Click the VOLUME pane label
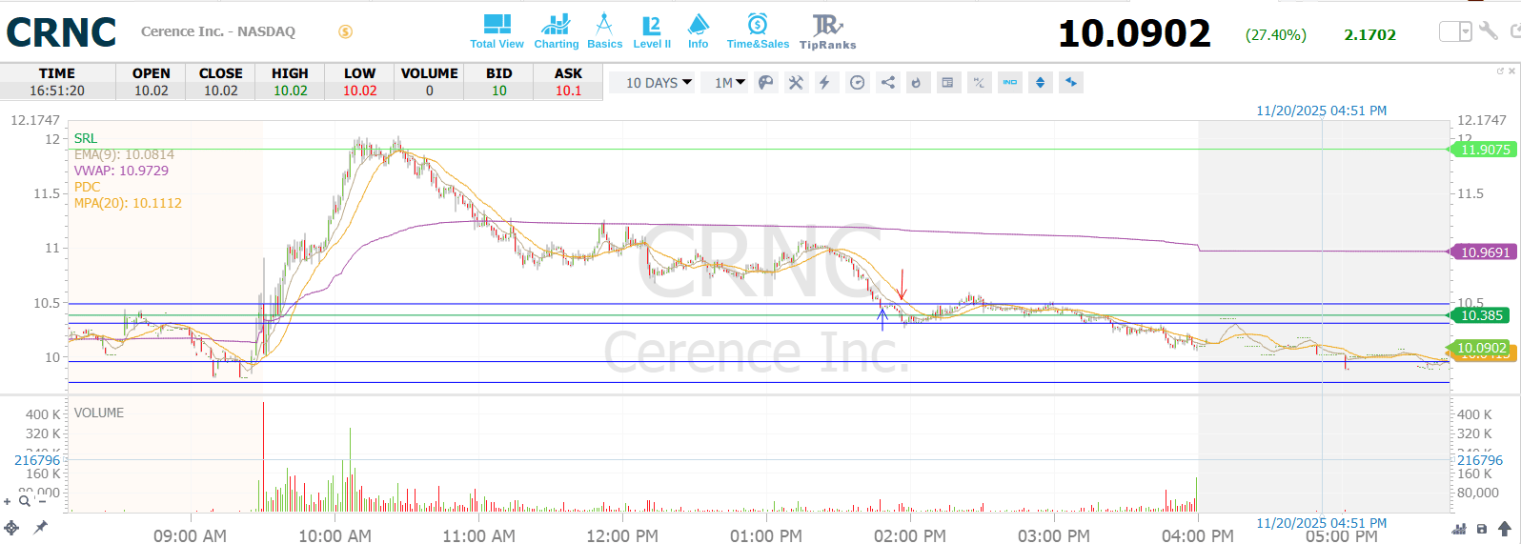 99,413
